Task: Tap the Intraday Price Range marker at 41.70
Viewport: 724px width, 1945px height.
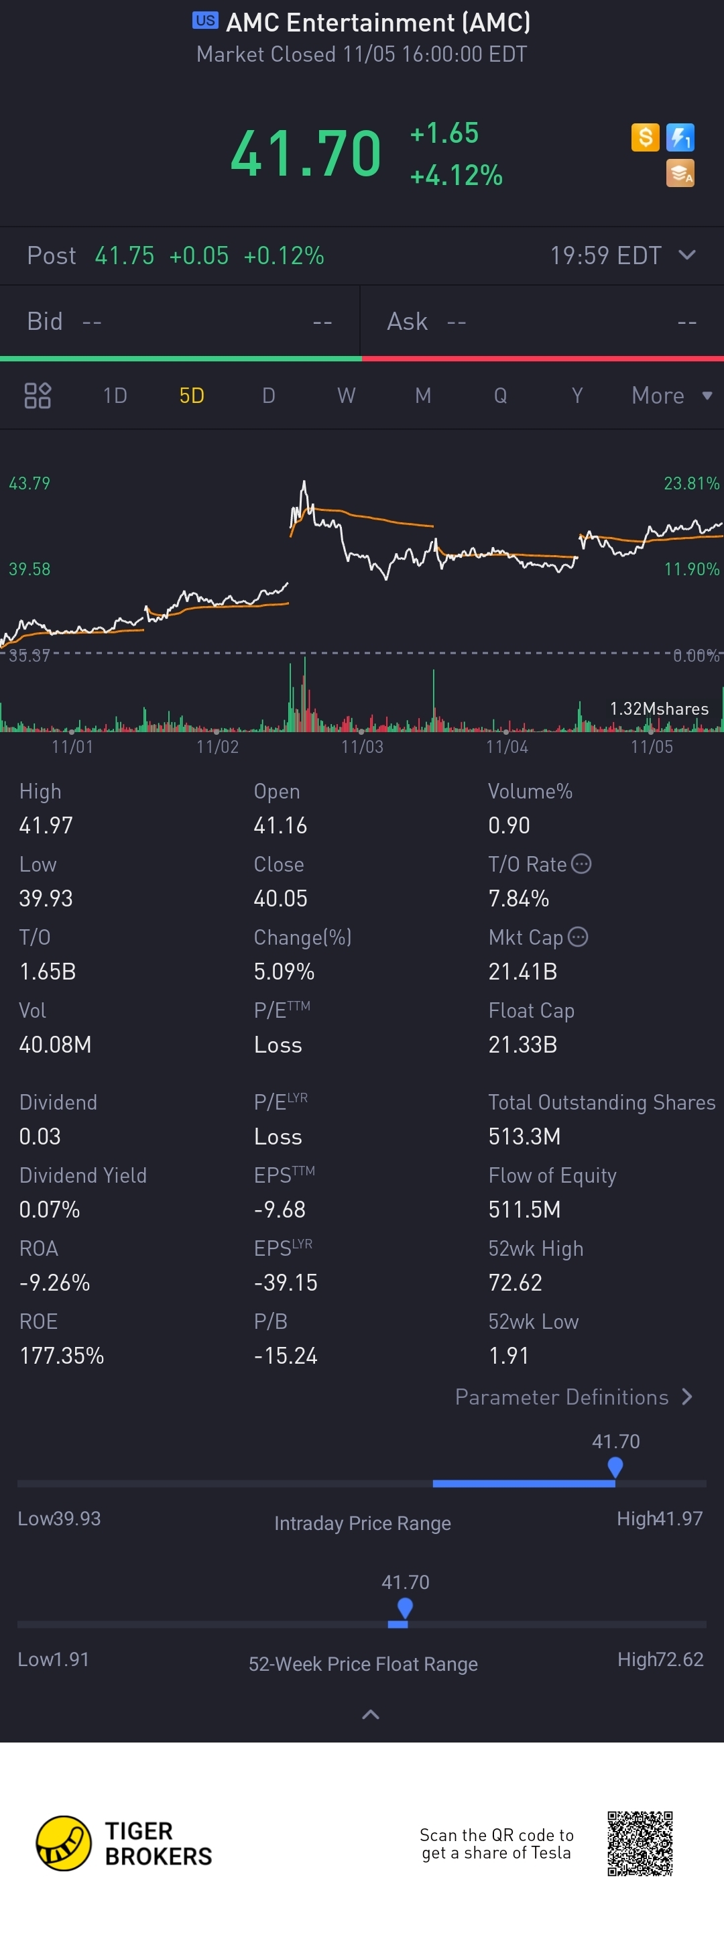Action: coord(615,1467)
